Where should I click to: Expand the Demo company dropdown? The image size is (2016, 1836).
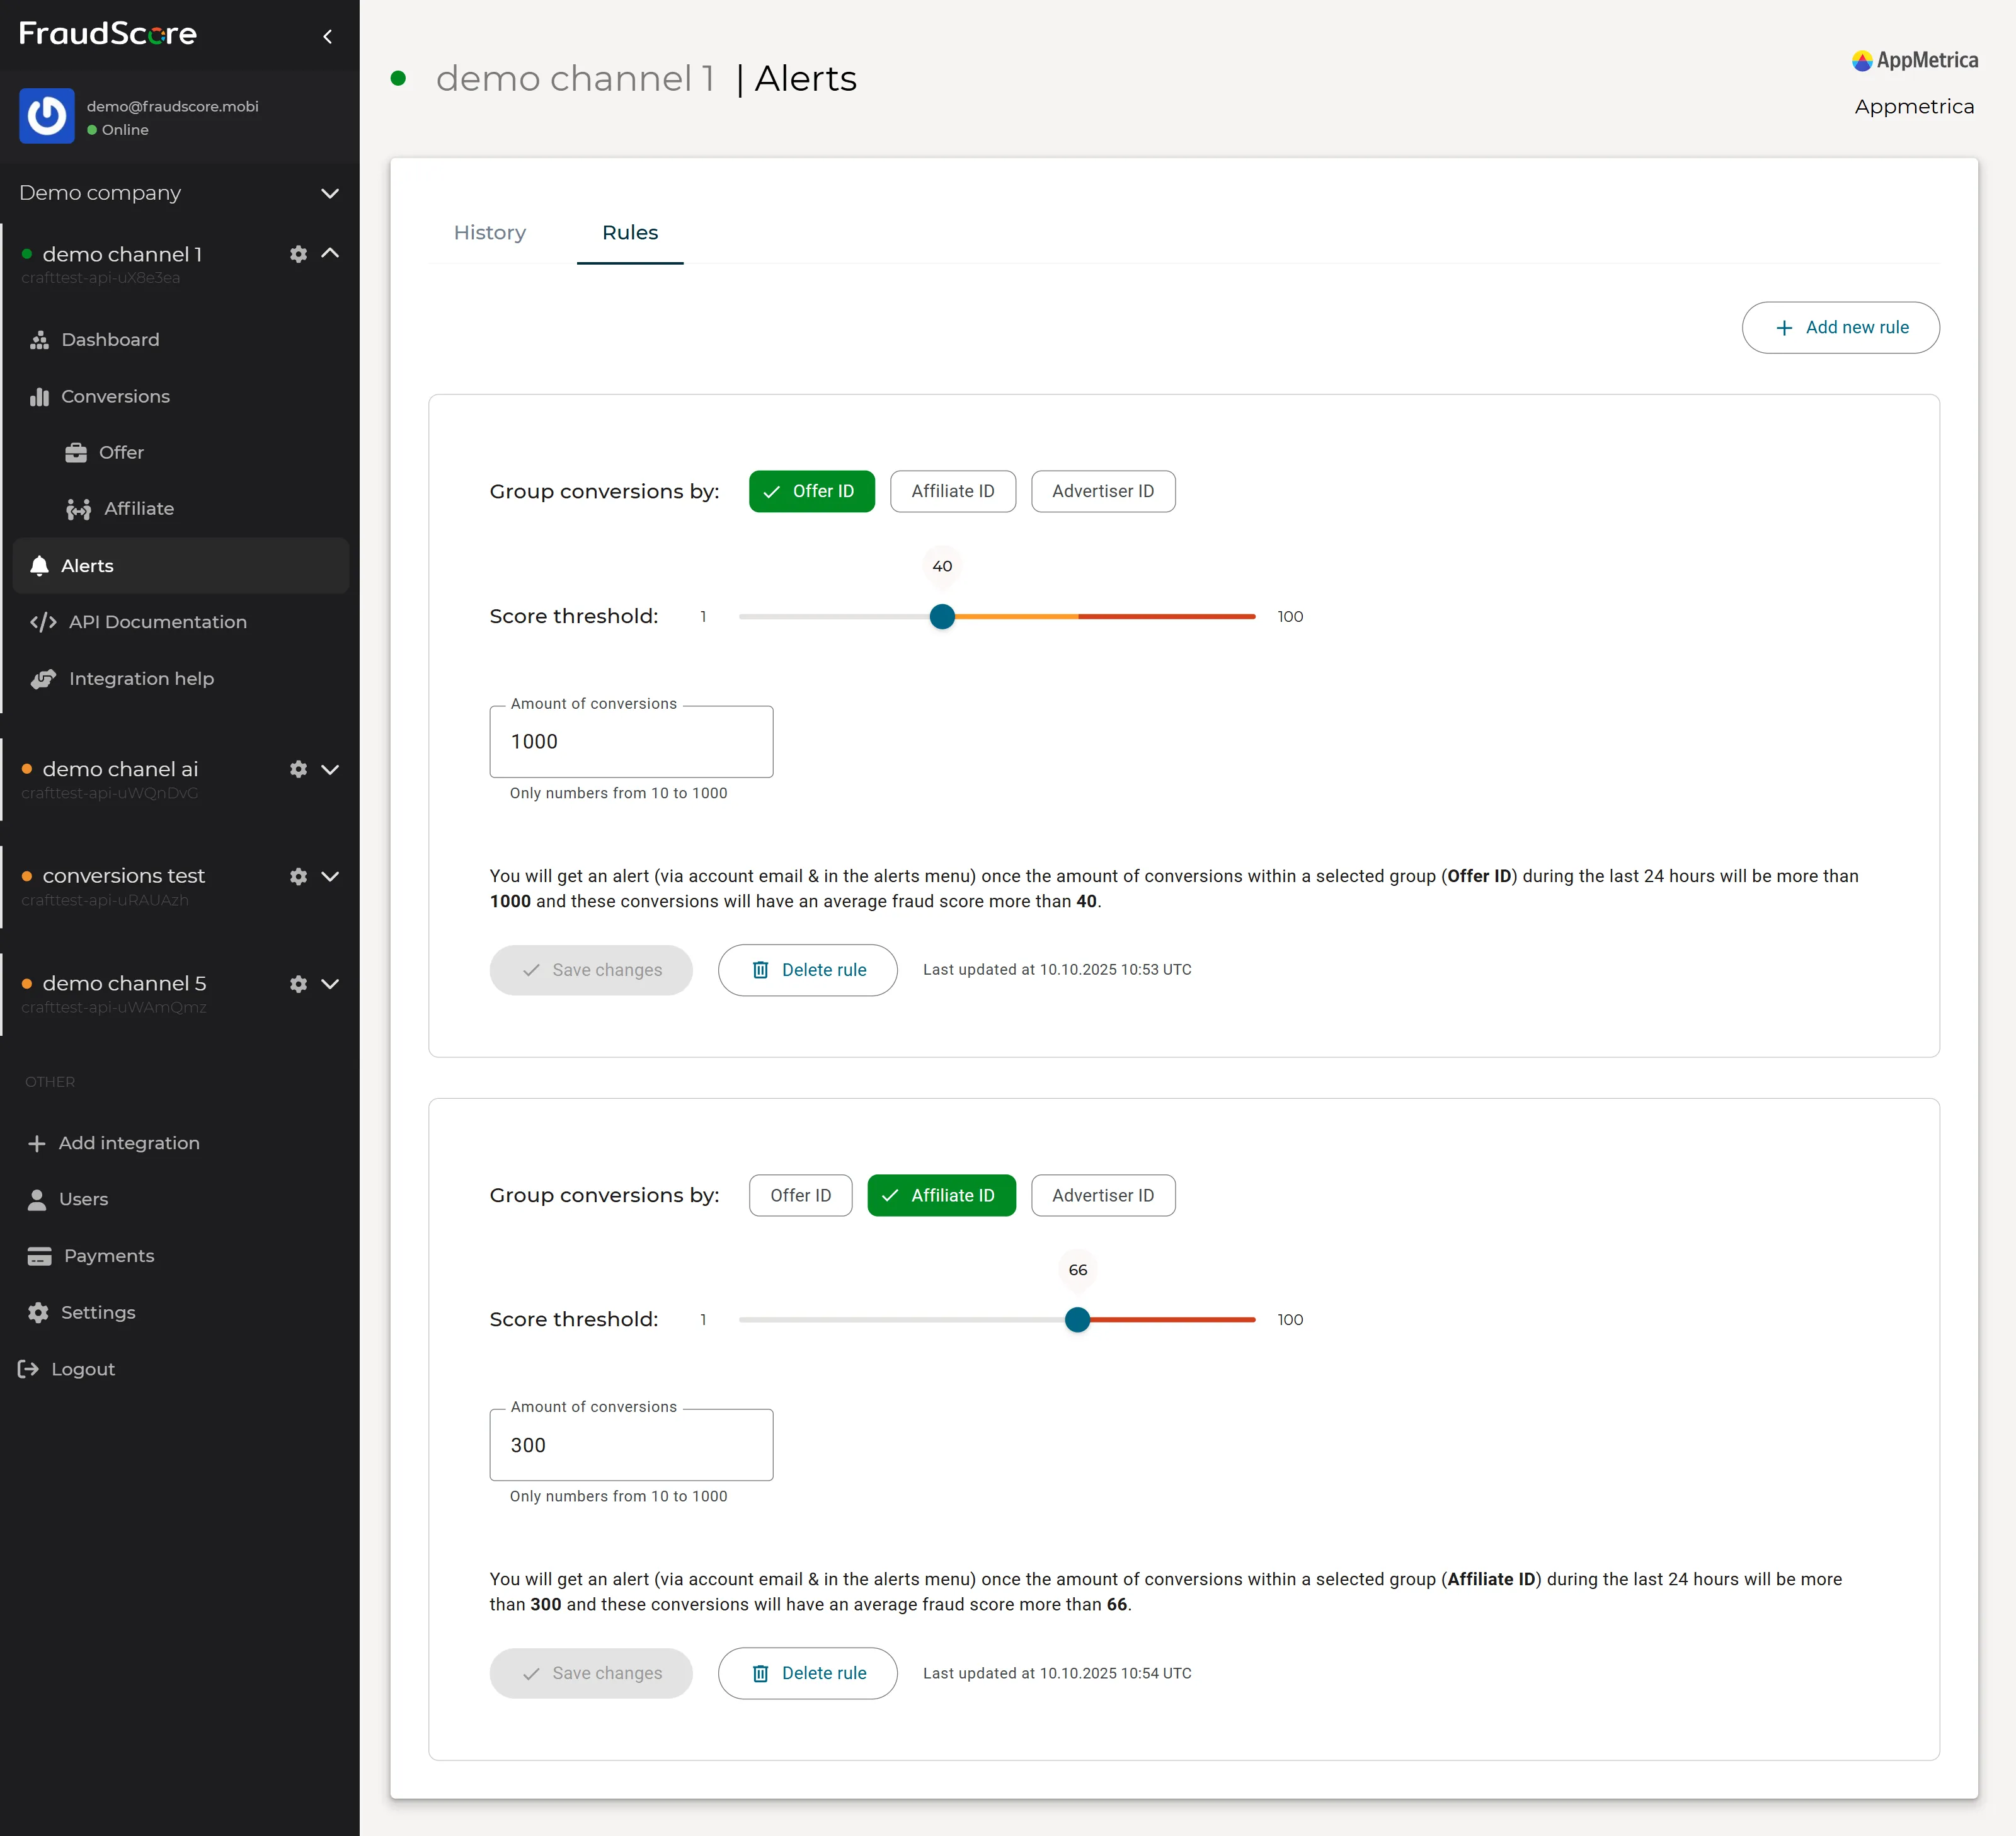[329, 193]
